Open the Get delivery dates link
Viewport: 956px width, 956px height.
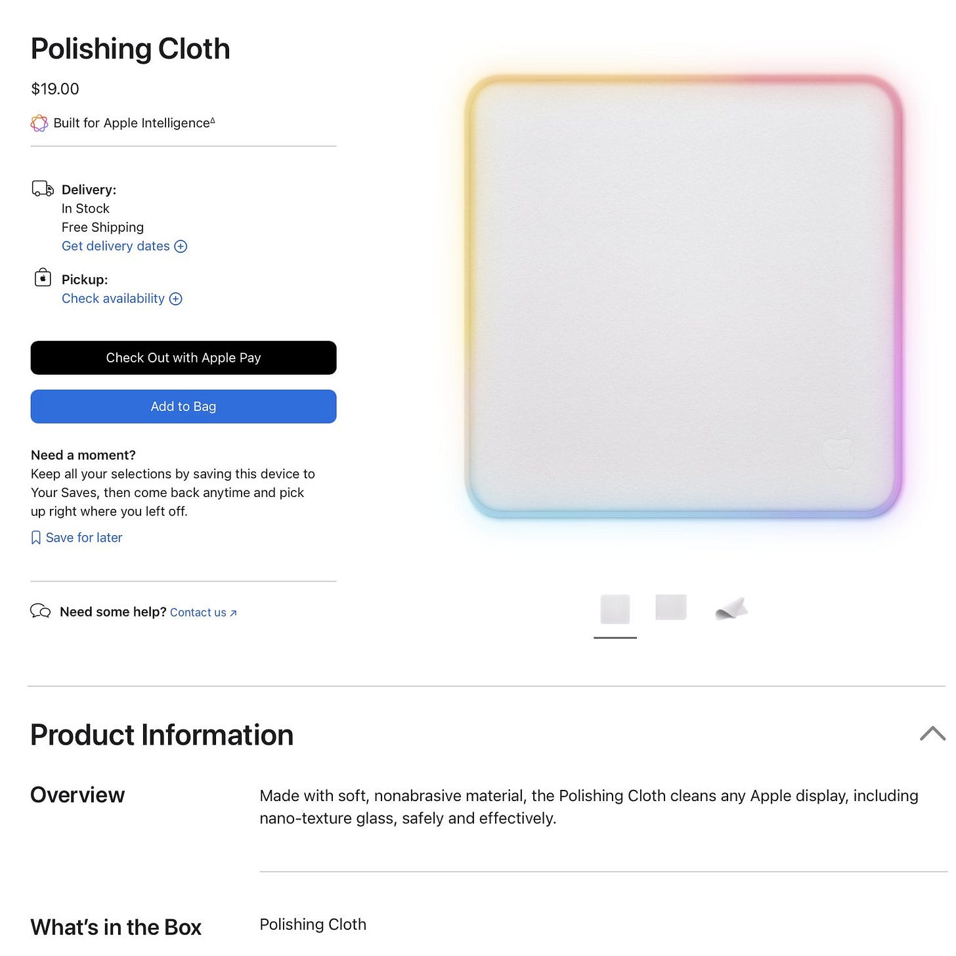(116, 246)
